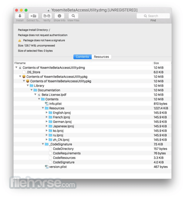Click the Verify toolbar icon
This screenshot has width=185, height=198.
pos(47,16)
